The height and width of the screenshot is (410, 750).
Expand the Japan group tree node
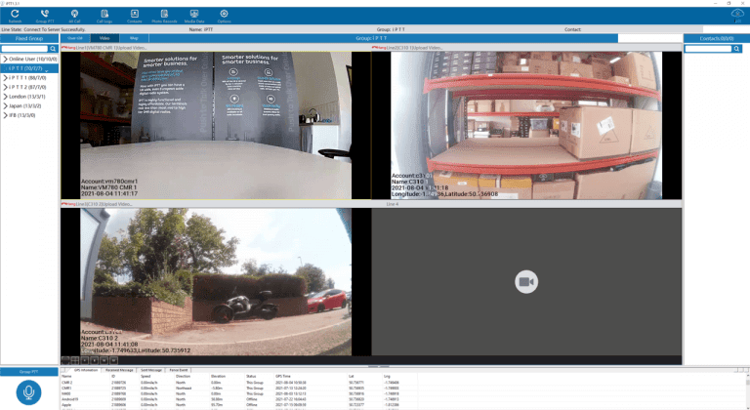pyautogui.click(x=5, y=105)
